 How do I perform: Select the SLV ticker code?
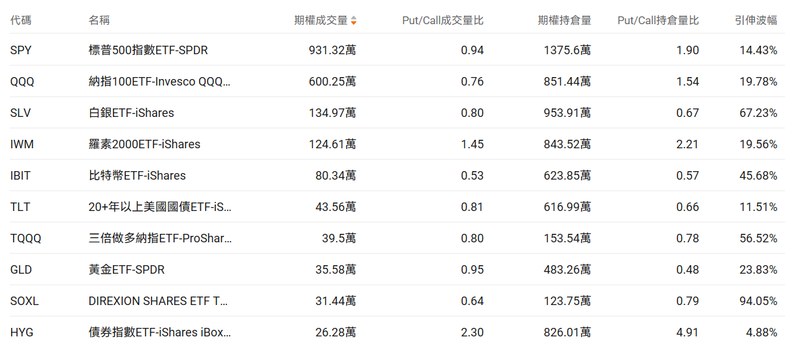21,113
